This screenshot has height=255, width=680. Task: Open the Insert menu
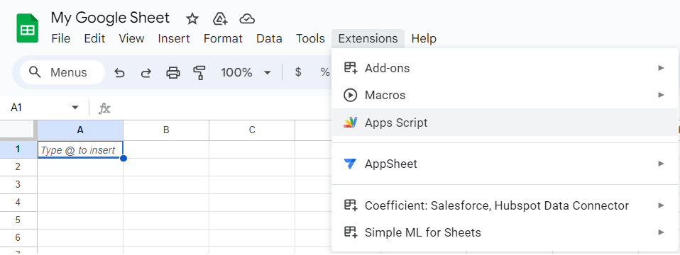tap(174, 38)
